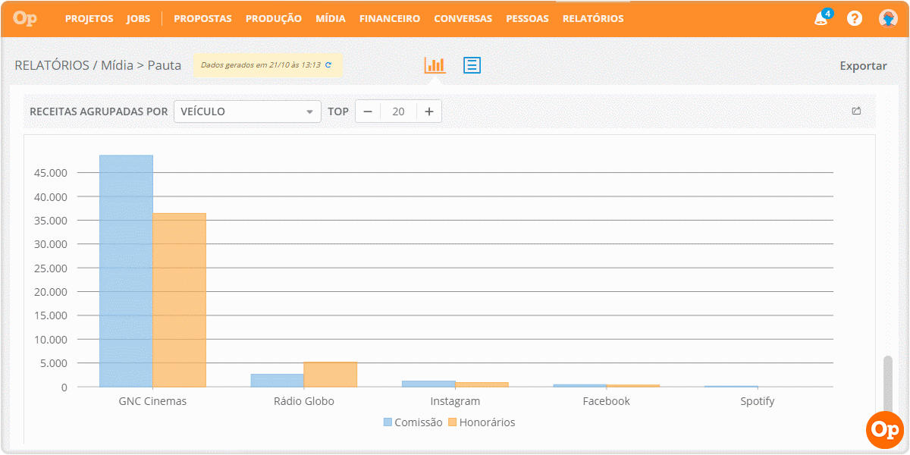Viewport: 910px width, 455px height.
Task: Open the help question mark icon
Action: click(855, 18)
